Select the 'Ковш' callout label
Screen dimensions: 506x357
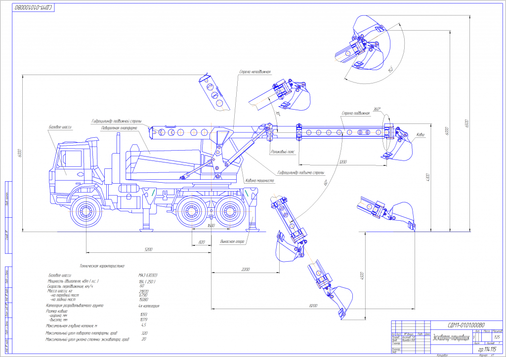coord(420,134)
